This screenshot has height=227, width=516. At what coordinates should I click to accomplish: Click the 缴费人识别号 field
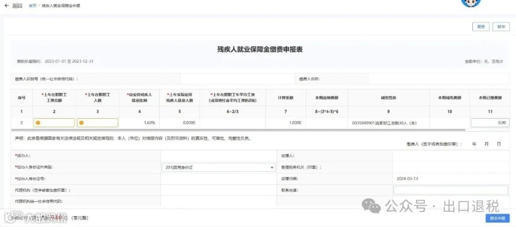pos(237,79)
